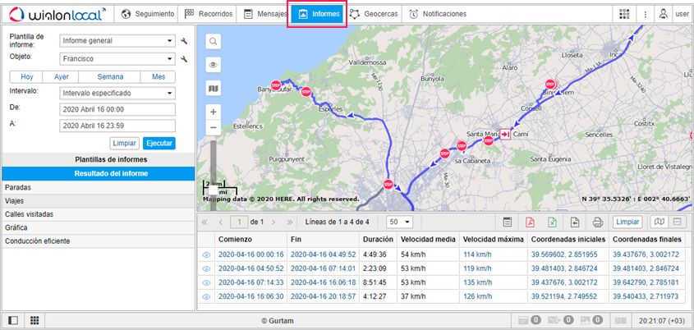694x330 pixels.
Task: Zoom in on the map with plus button
Action: pos(214,112)
